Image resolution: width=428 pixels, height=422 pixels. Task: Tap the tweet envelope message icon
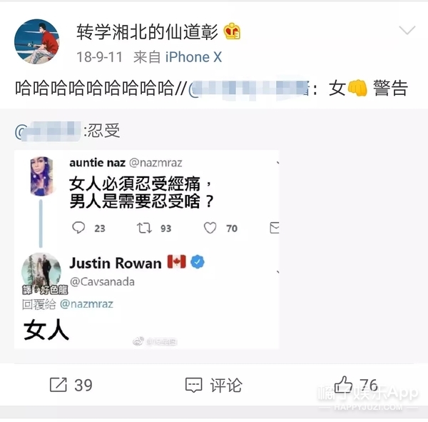(x=275, y=228)
